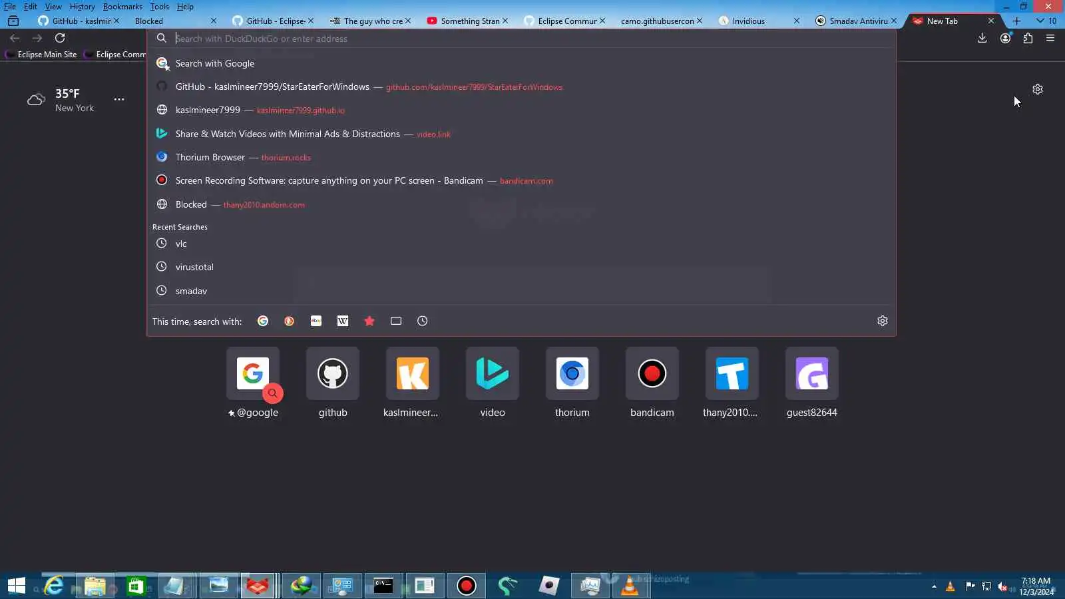Select recent search smadav

(521, 291)
